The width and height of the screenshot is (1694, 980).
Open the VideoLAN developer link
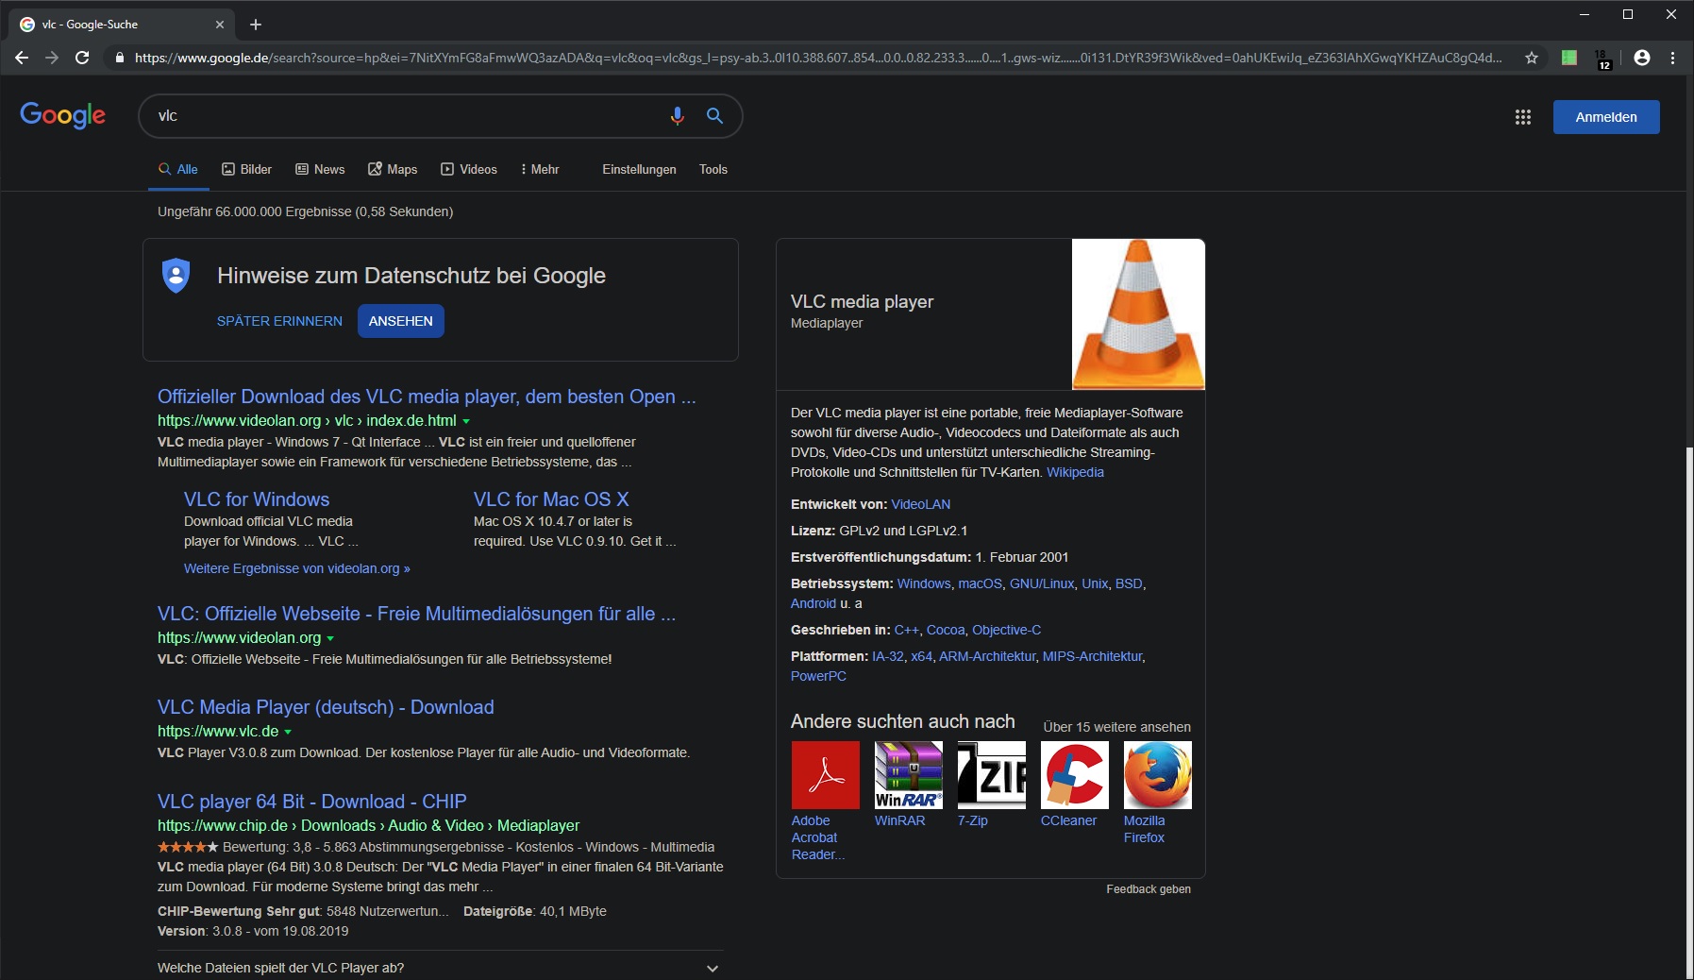[921, 504]
